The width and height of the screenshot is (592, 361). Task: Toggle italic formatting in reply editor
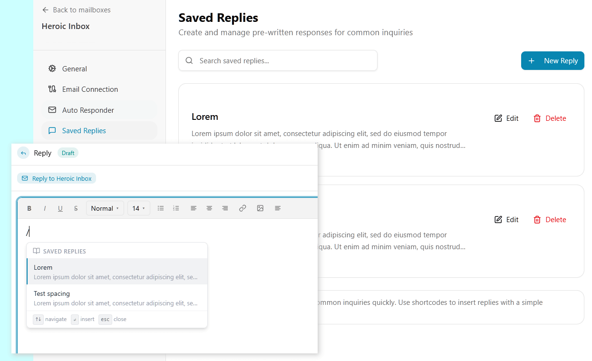45,208
